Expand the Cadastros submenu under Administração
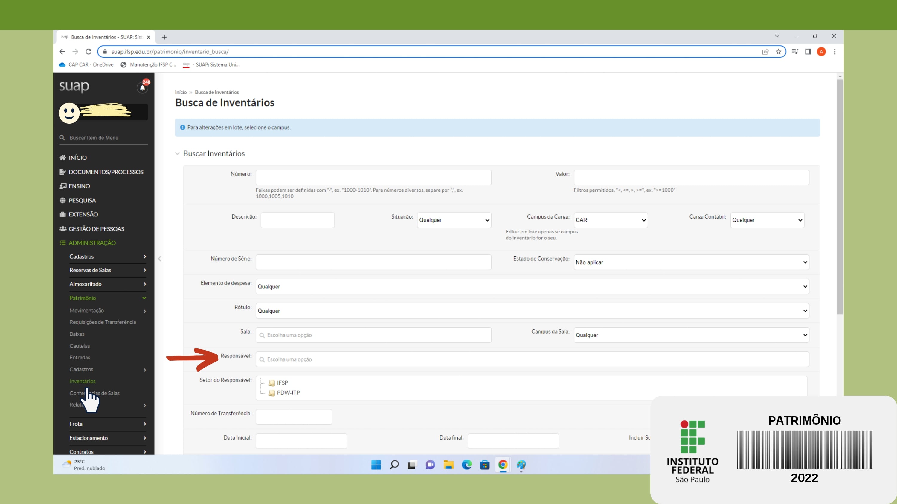 pos(108,257)
